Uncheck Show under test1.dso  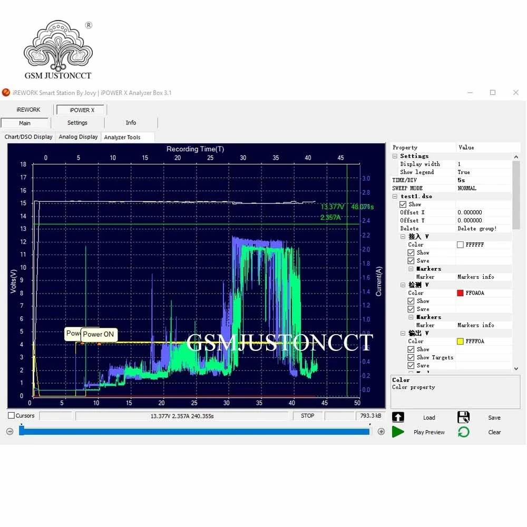click(403, 204)
